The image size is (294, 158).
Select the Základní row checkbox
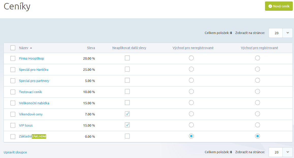pyautogui.click(x=13, y=136)
